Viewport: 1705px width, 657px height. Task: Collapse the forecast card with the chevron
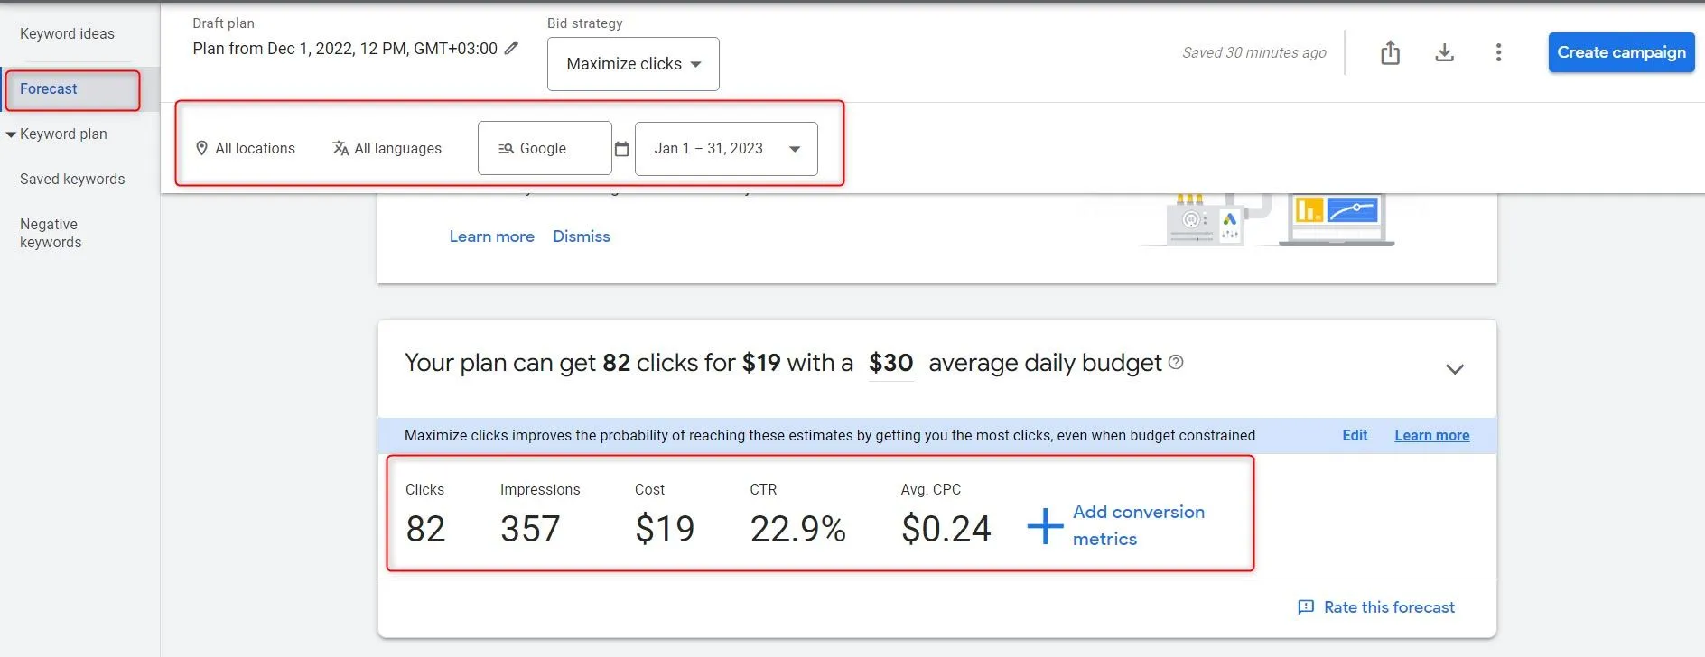(x=1454, y=369)
